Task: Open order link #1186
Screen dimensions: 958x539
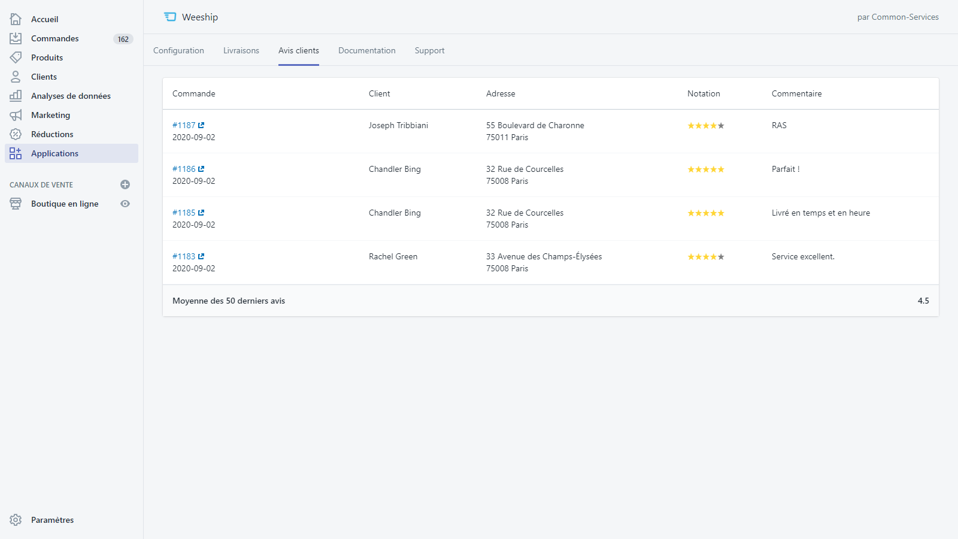Action: click(184, 169)
